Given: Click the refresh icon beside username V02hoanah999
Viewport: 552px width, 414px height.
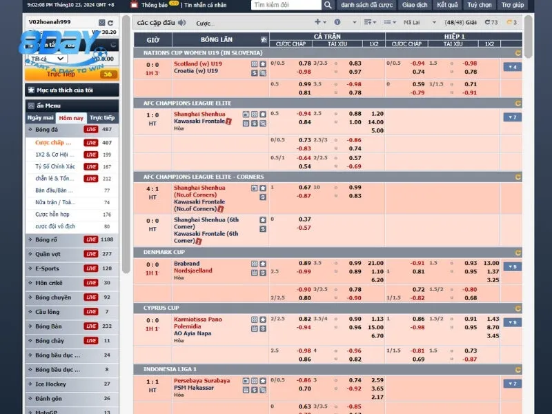Looking at the screenshot, I should click(x=110, y=23).
